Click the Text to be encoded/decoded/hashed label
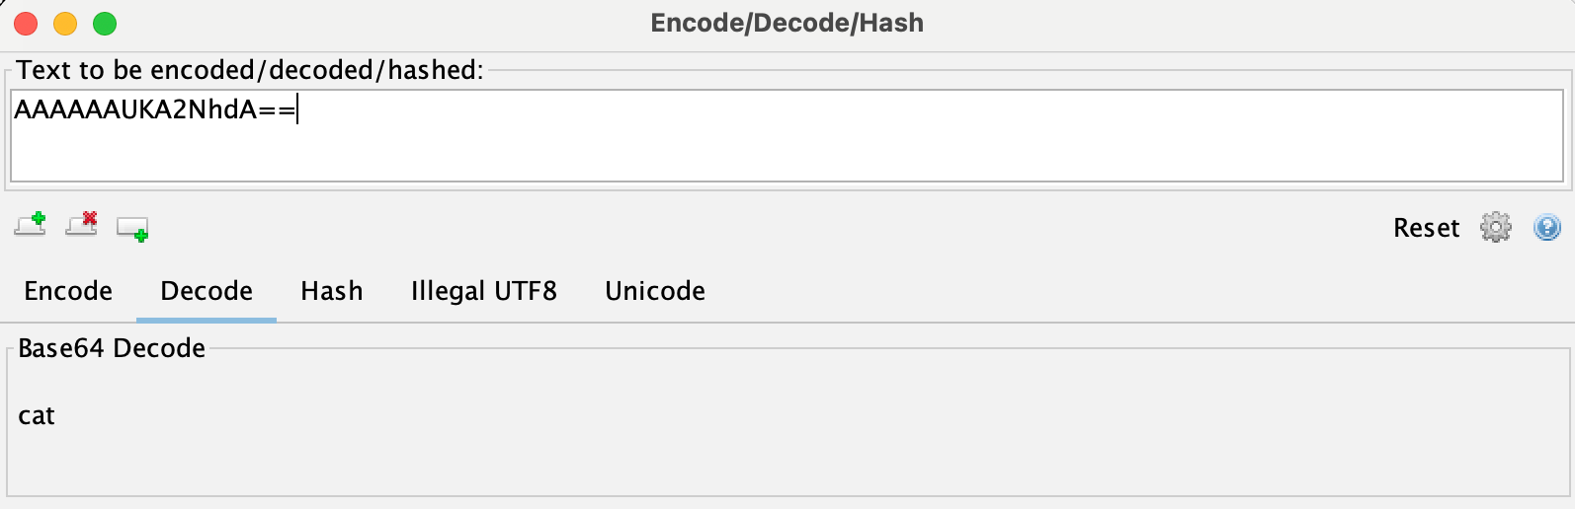1575x509 pixels. pyautogui.click(x=250, y=70)
